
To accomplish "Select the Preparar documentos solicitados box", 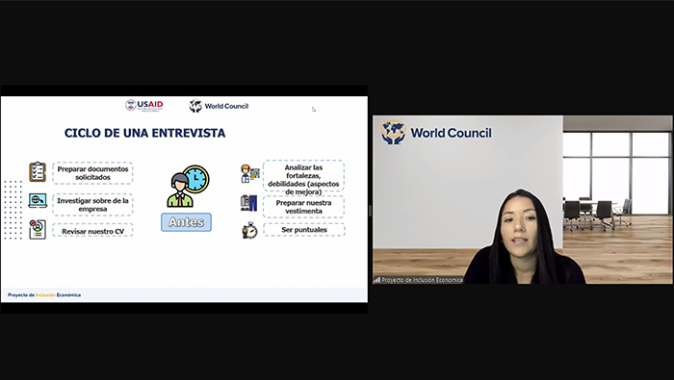I will tap(92, 173).
